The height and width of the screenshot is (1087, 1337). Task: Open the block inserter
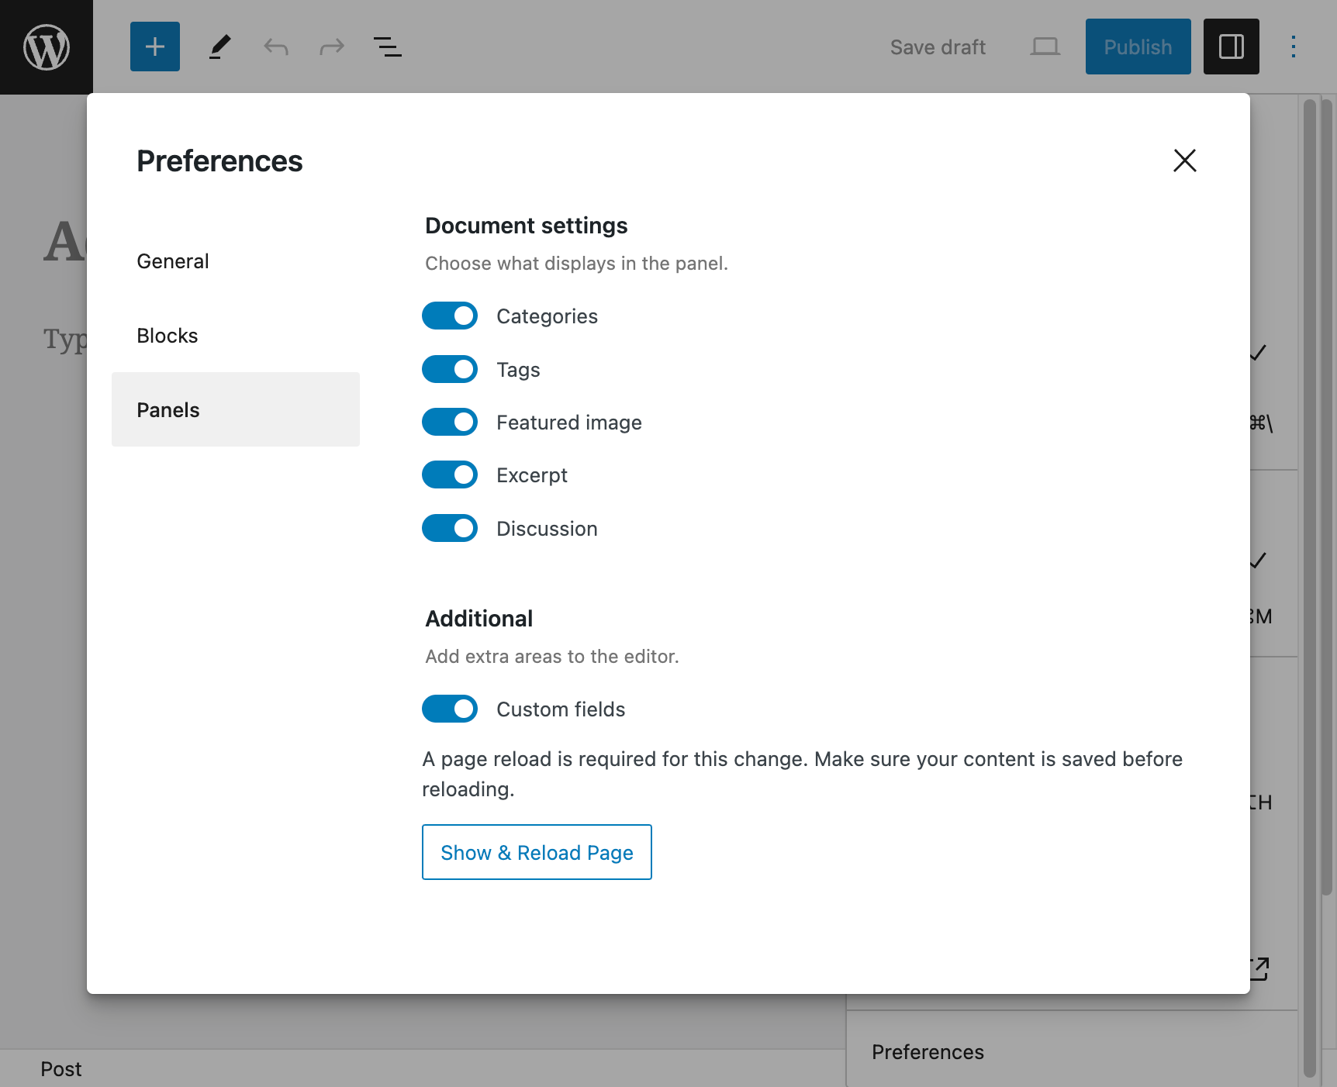(x=154, y=47)
